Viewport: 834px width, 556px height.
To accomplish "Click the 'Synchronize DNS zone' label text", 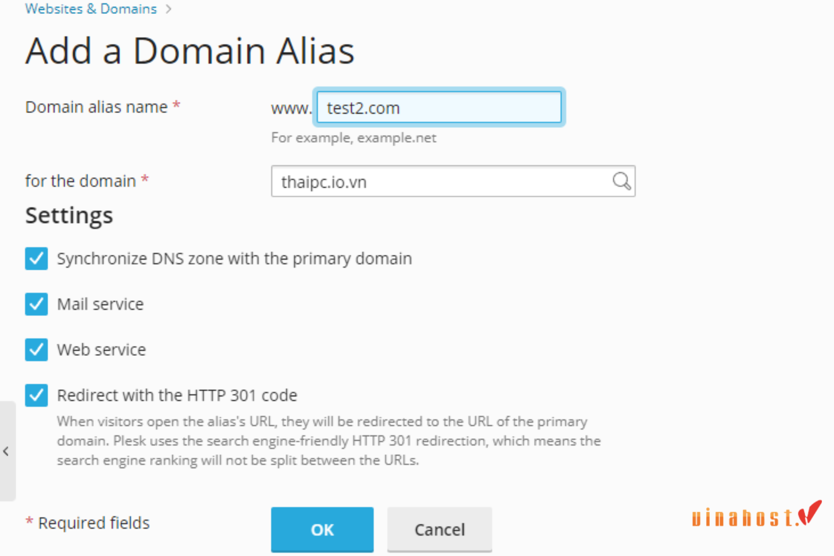I will 234,259.
